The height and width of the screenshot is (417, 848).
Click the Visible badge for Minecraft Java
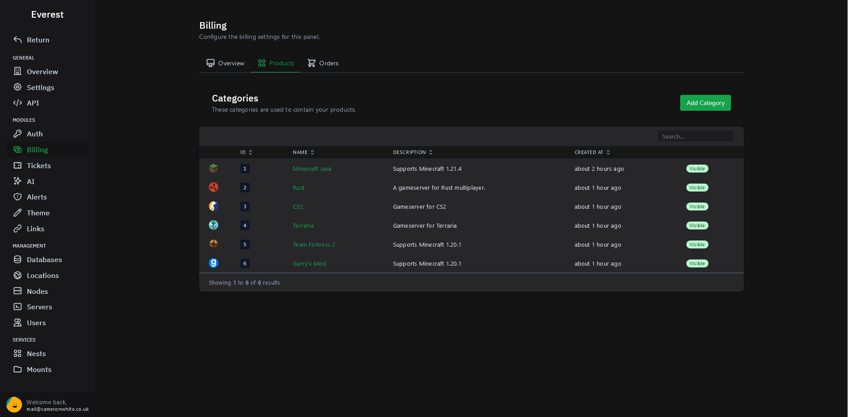click(x=697, y=169)
